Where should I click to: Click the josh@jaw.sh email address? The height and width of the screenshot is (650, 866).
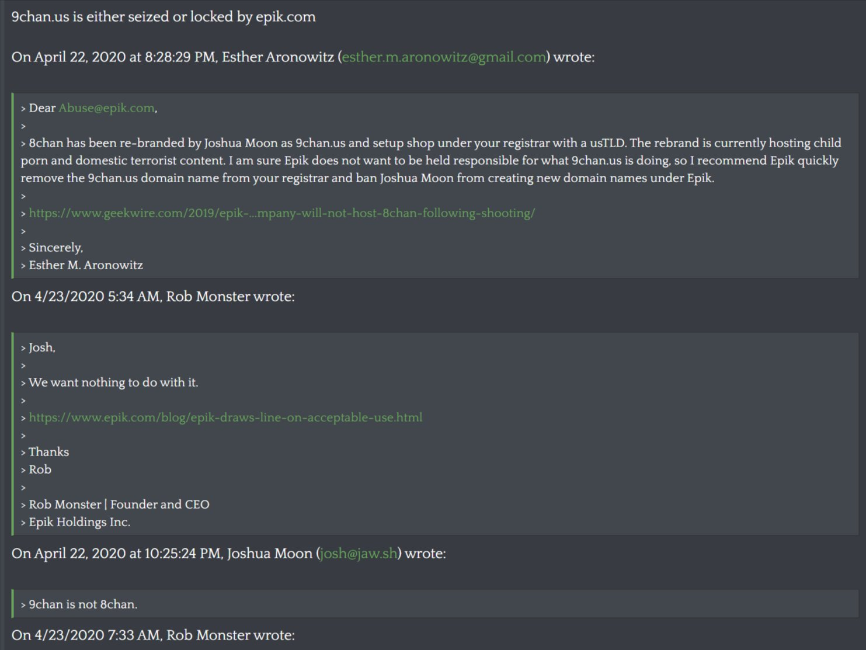coord(359,554)
